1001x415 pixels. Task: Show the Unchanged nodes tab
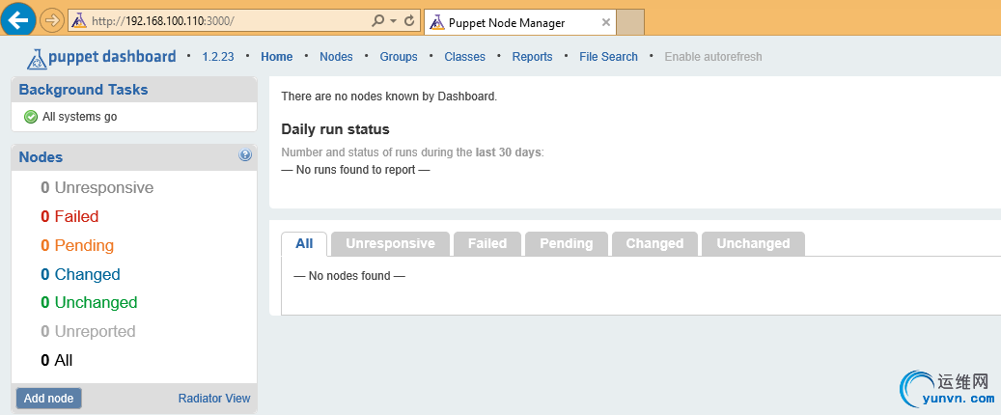tap(753, 243)
